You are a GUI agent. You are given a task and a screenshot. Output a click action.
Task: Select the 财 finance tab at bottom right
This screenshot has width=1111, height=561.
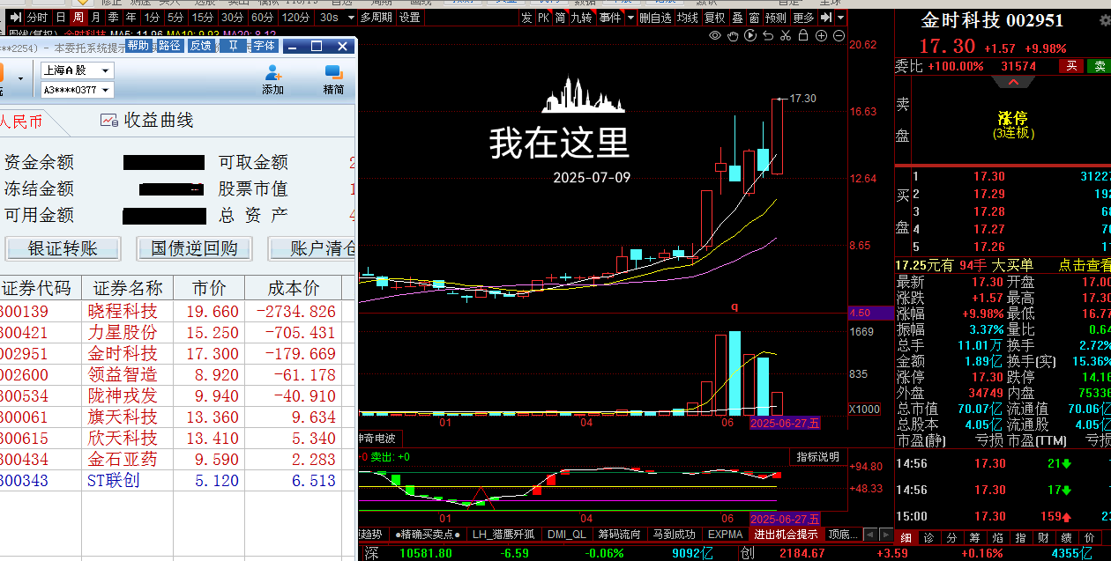1043,537
